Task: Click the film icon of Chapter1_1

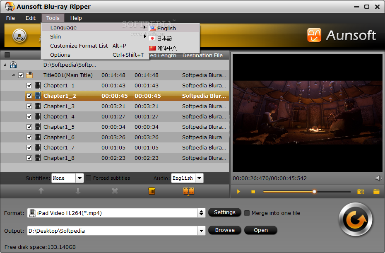Action: pos(38,85)
